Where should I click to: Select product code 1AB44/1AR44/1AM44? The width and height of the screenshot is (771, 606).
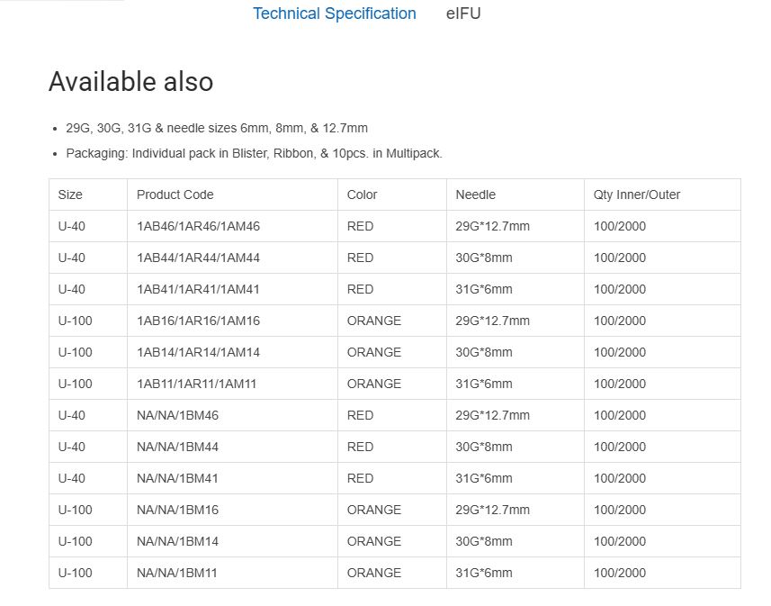point(198,258)
